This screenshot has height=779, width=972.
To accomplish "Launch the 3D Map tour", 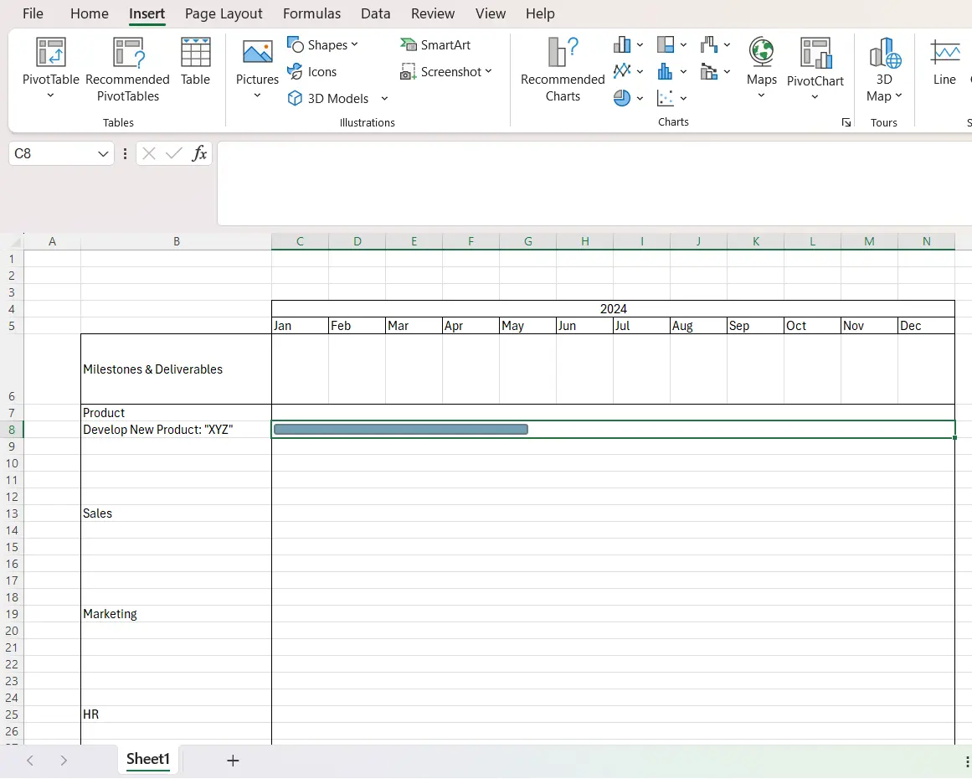I will [885, 68].
